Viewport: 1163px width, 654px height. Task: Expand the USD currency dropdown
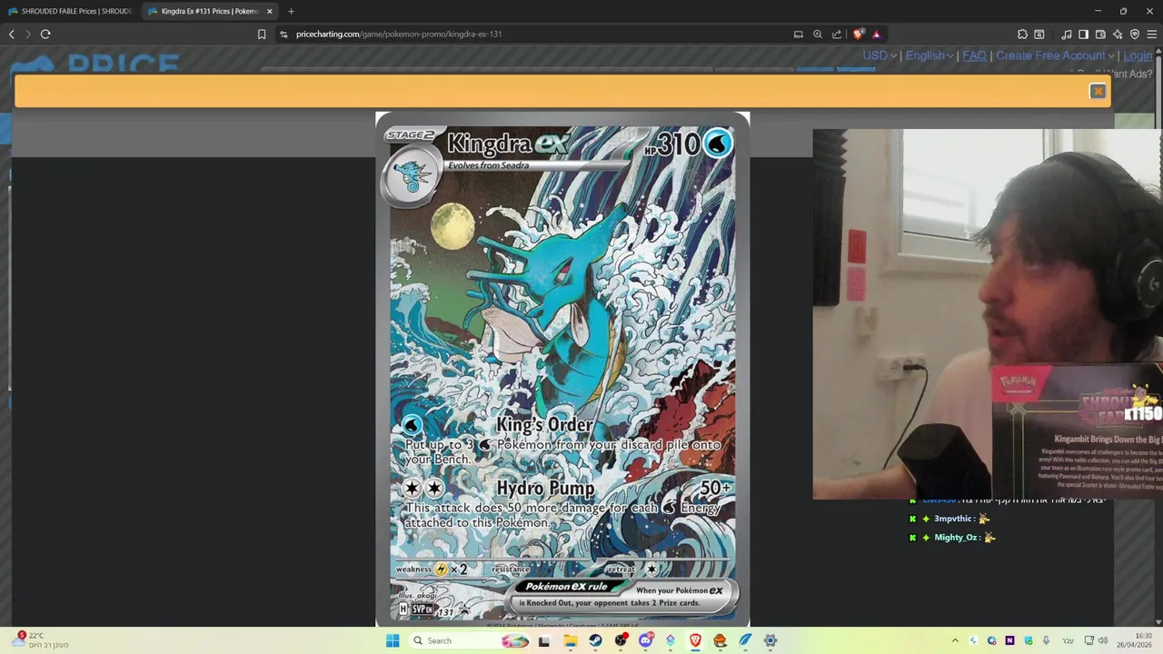pyautogui.click(x=880, y=55)
